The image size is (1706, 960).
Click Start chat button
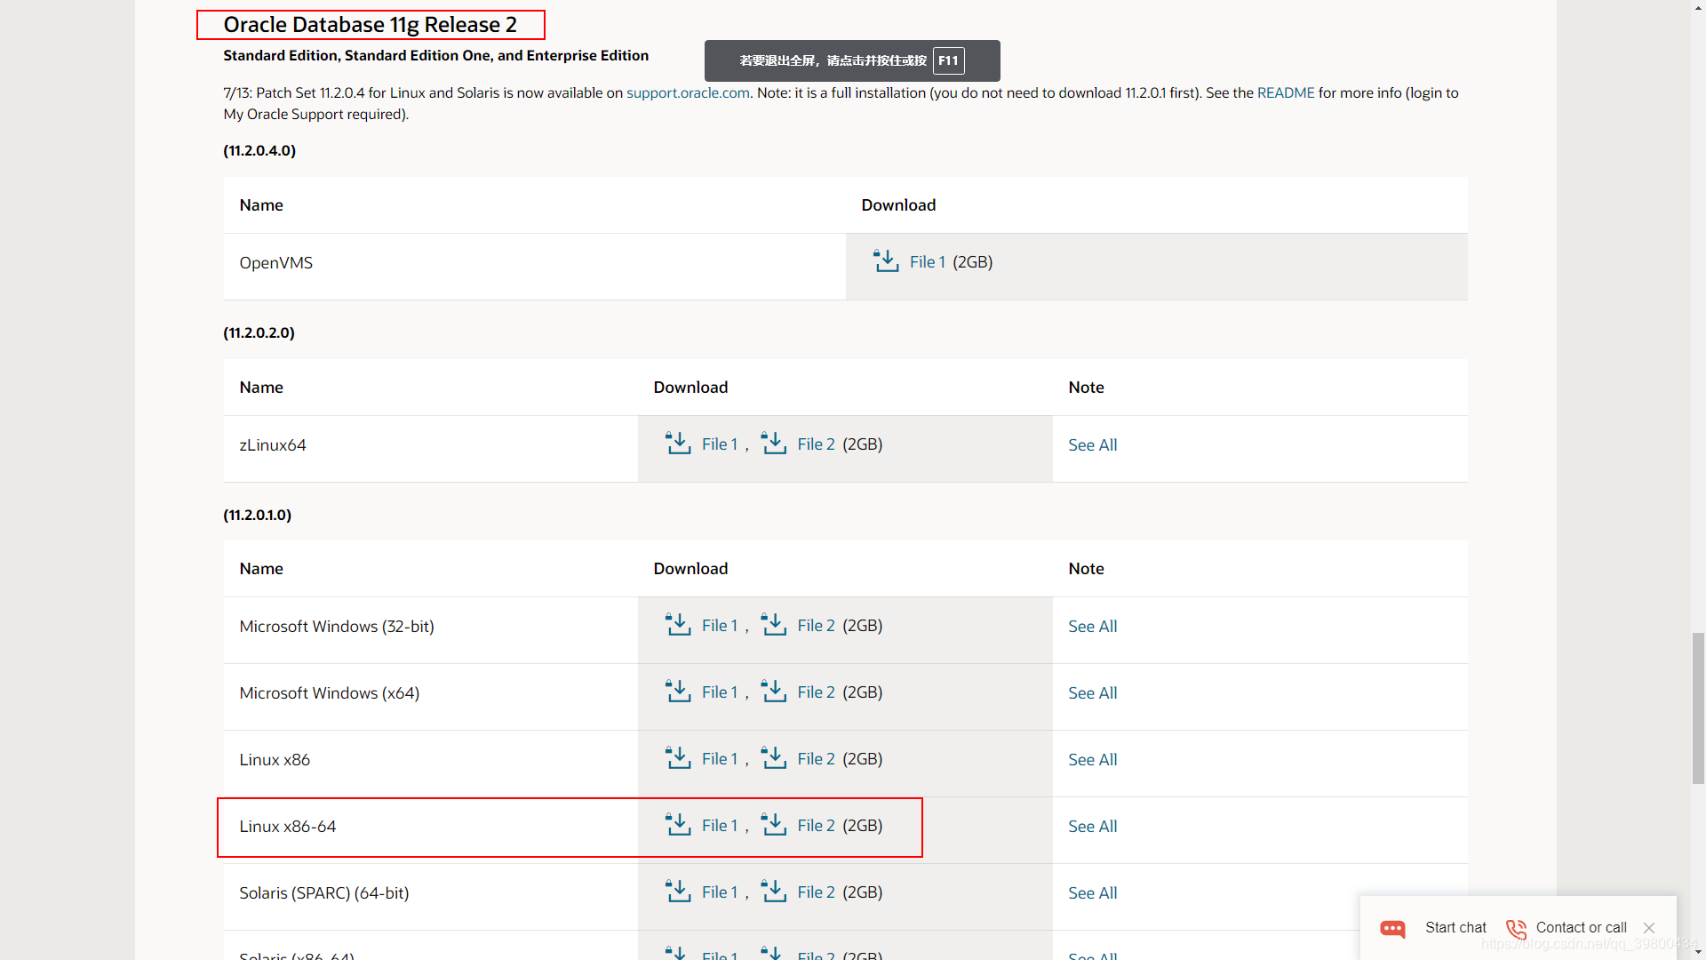coord(1455,927)
